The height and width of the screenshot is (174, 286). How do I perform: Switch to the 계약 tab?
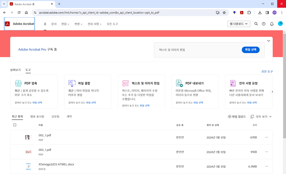pos(69,116)
